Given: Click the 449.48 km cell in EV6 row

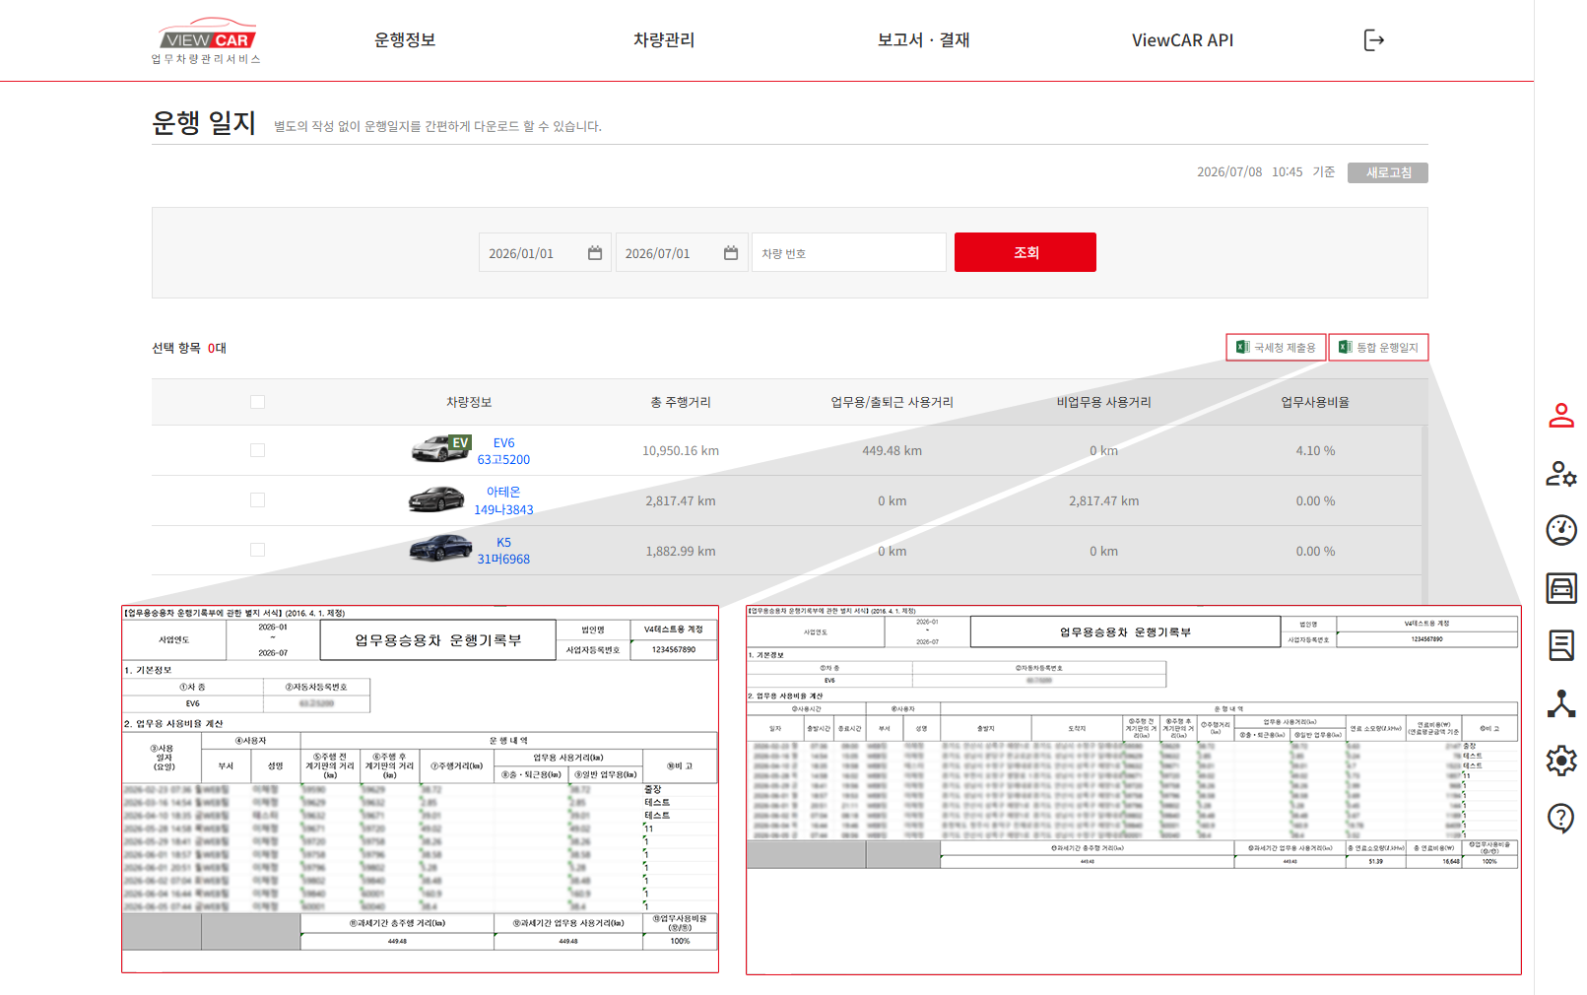Looking at the screenshot, I should point(893,450).
